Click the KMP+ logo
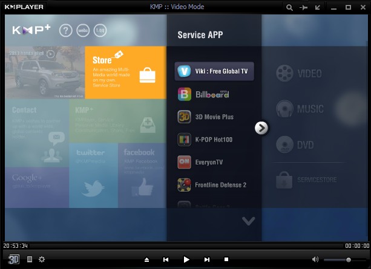The height and width of the screenshot is (269, 371). 31,30
